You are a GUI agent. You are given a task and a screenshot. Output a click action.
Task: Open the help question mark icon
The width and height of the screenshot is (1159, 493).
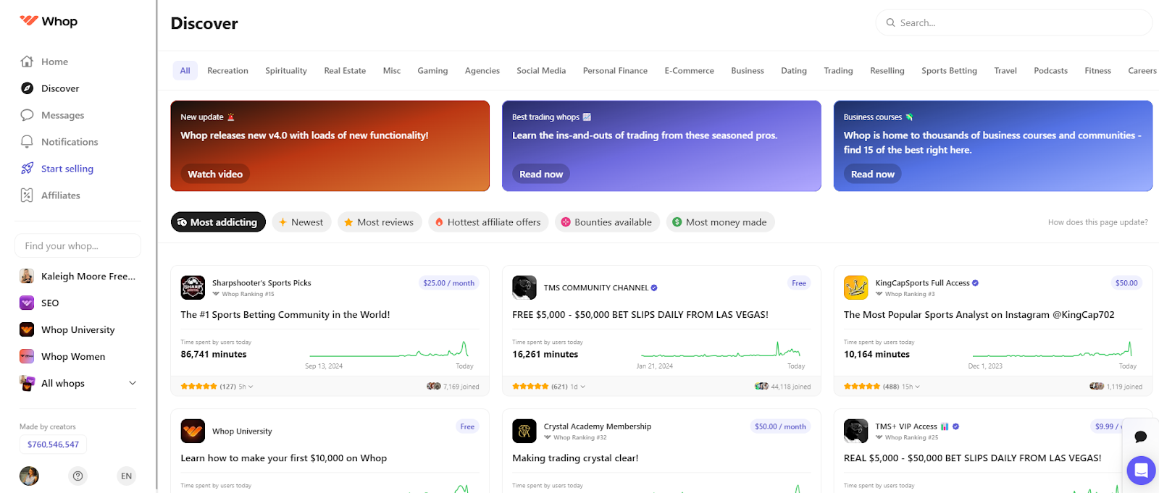[78, 476]
